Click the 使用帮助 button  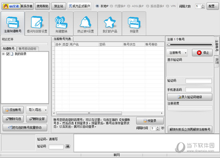(x=42, y=6)
